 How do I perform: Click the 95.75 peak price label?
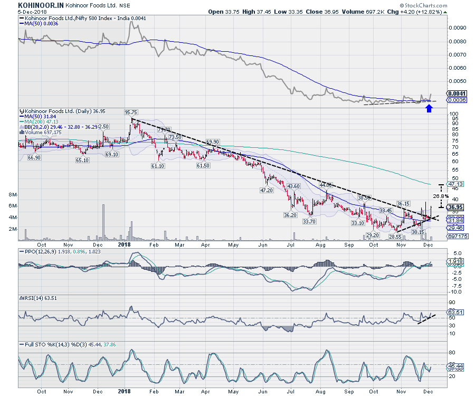pos(131,112)
